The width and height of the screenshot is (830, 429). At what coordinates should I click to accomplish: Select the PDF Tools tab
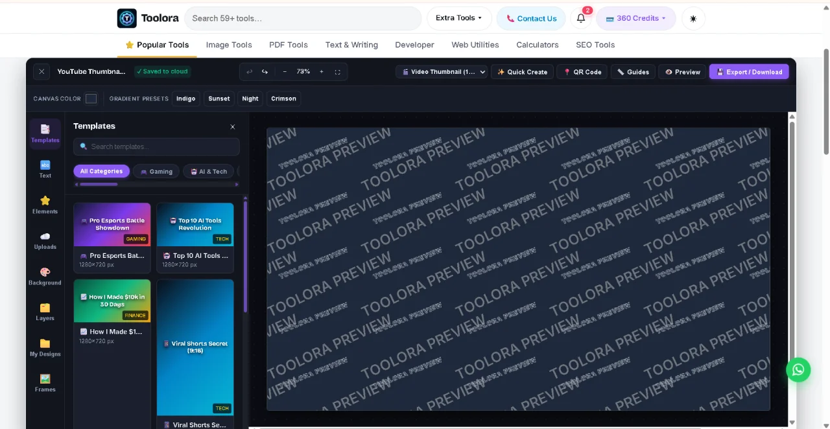click(289, 45)
